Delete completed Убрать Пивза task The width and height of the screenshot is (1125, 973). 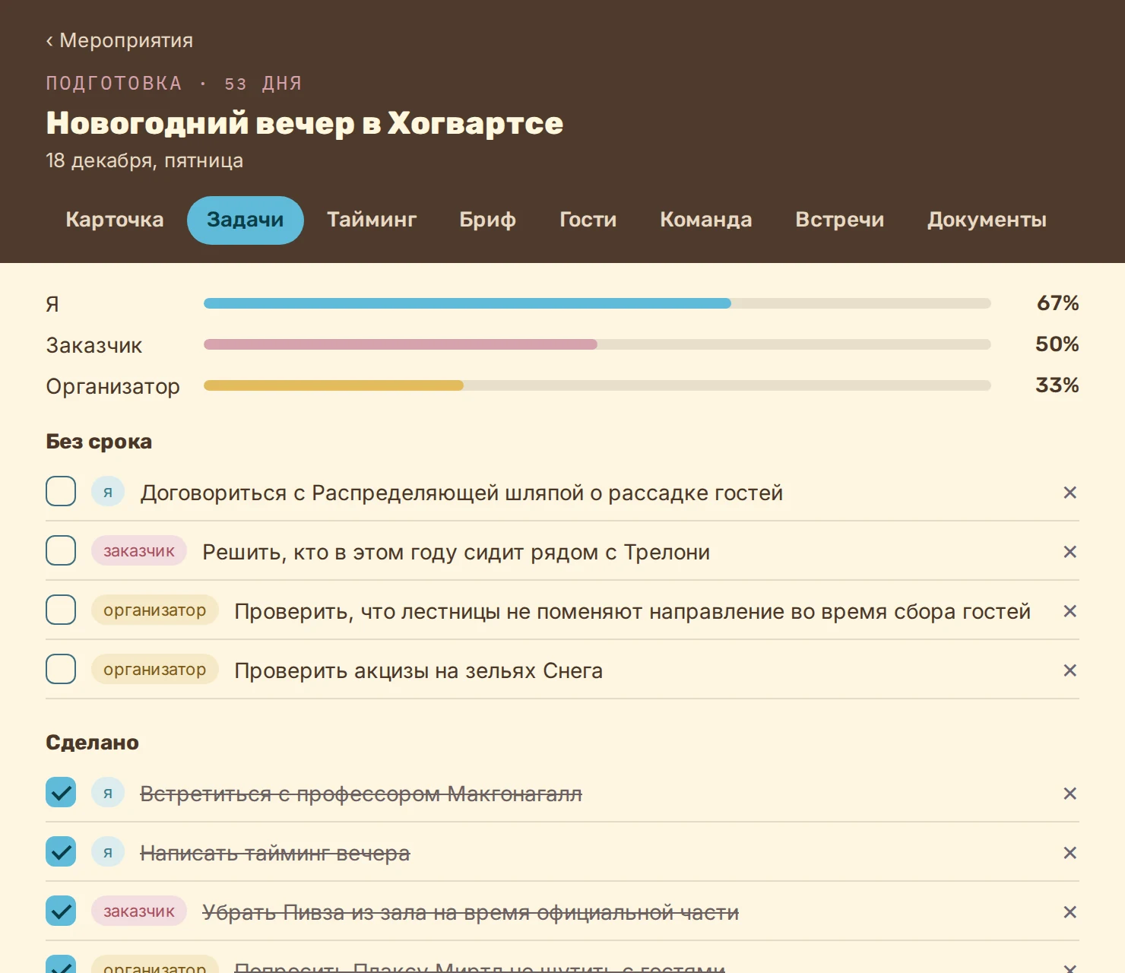1070,912
